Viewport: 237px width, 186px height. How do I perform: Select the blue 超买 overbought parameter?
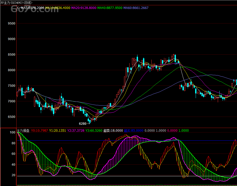coord(134,130)
